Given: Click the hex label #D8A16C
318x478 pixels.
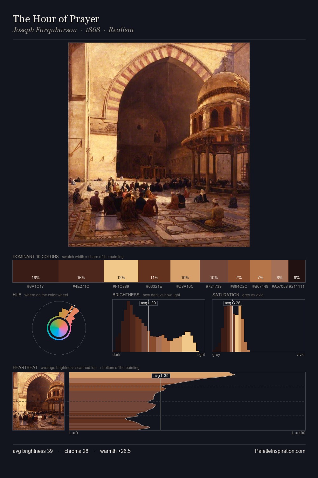Looking at the screenshot, I should [x=185, y=286].
